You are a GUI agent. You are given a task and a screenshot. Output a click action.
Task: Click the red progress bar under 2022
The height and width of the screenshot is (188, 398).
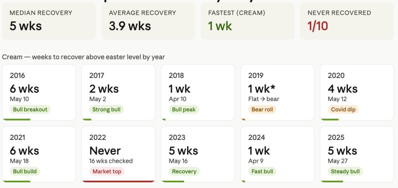[118, 181]
